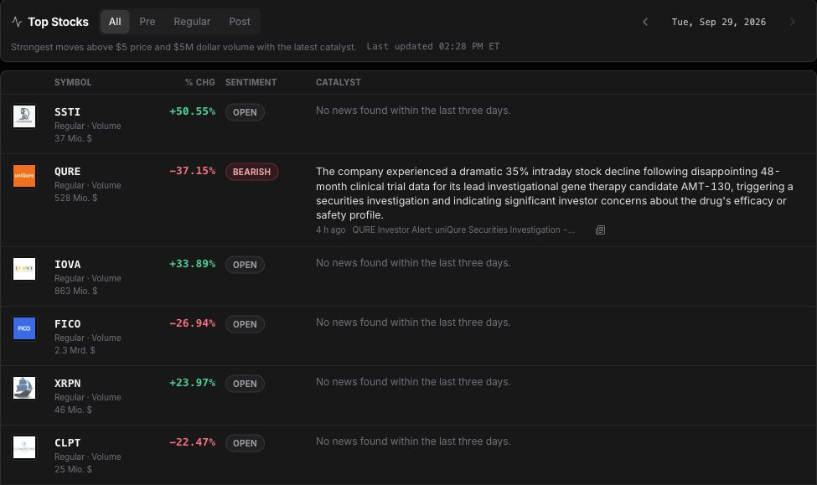Viewport: 817px width, 485px height.
Task: Click the +50.55% change value
Action: pyautogui.click(x=192, y=111)
